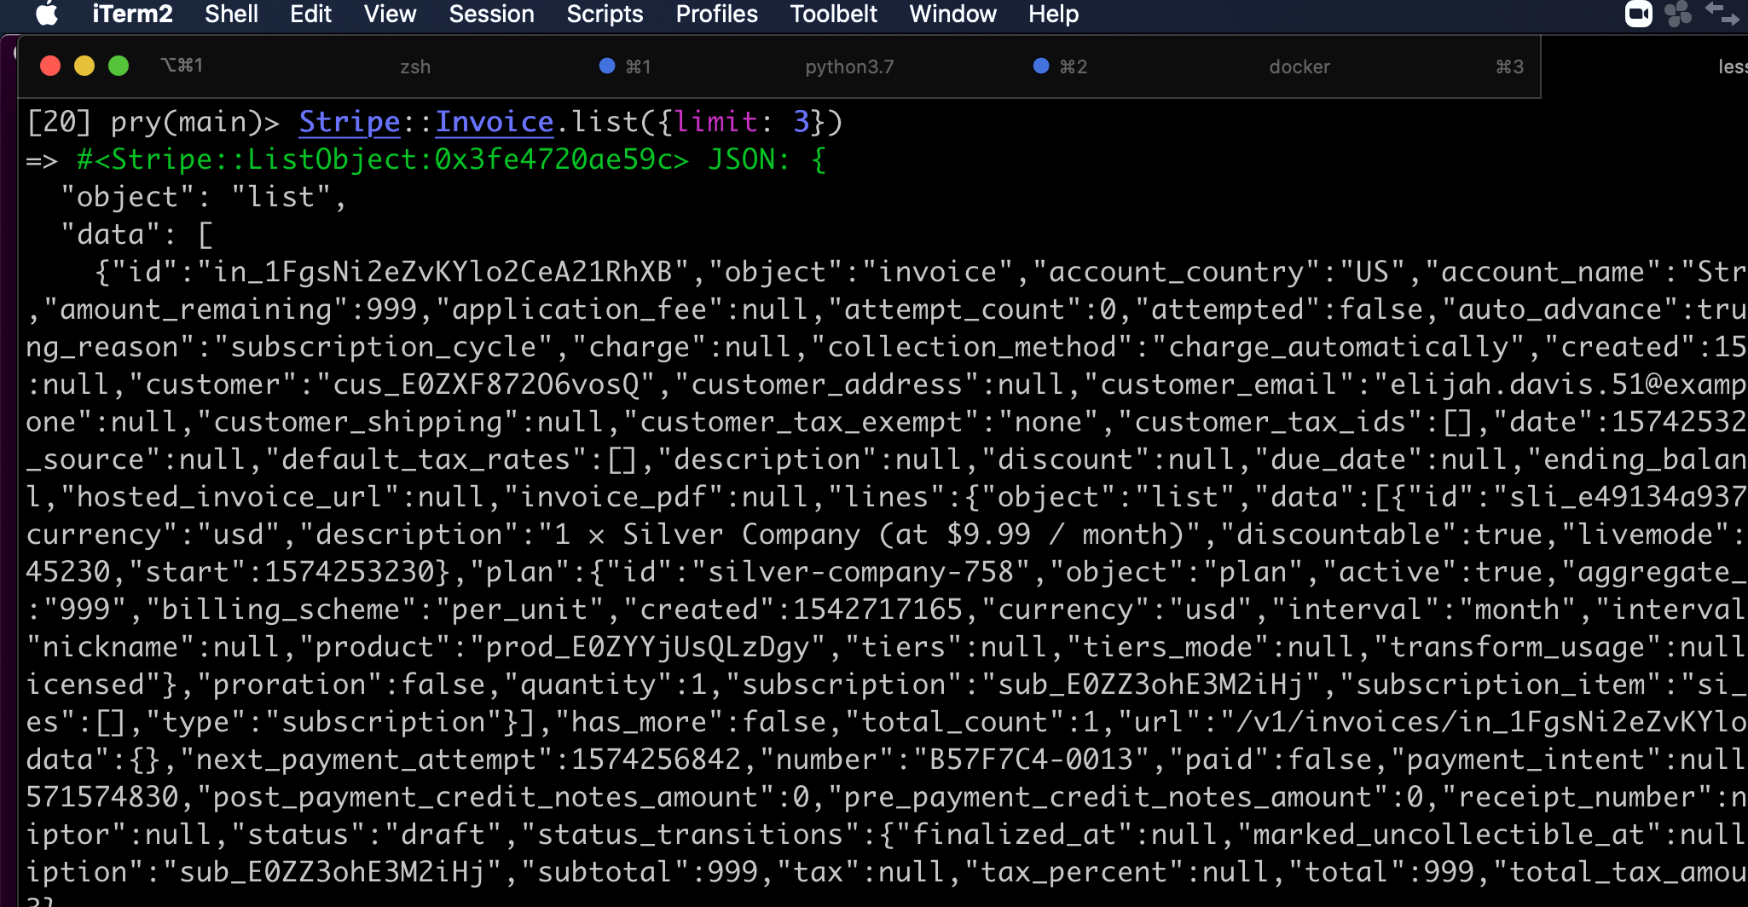This screenshot has height=907, width=1748.
Task: Click the 'charge_automatically' value
Action: (x=1338, y=347)
